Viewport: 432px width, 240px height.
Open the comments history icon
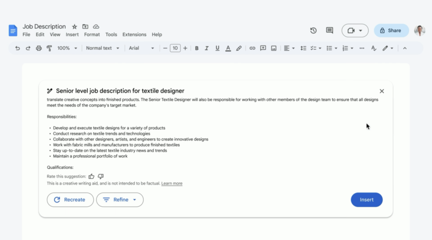coord(329,31)
